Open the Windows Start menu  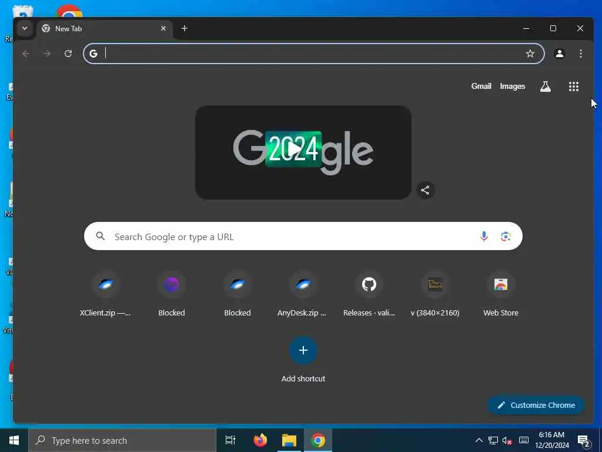(x=14, y=440)
